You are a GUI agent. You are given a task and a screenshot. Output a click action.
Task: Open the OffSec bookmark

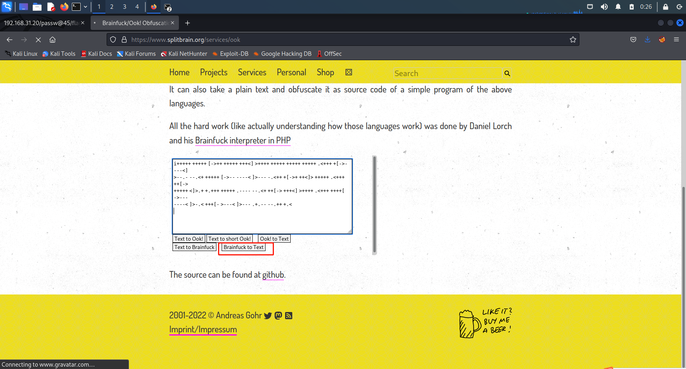coord(329,54)
